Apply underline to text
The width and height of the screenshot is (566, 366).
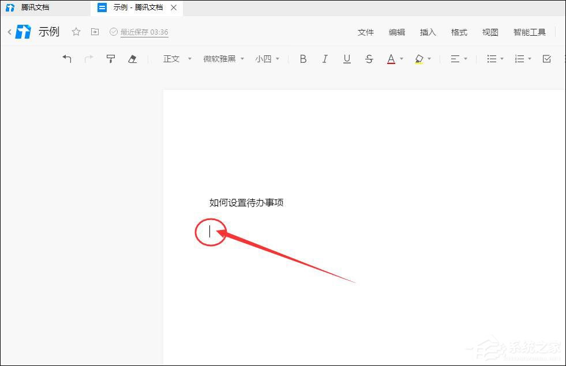pos(347,59)
